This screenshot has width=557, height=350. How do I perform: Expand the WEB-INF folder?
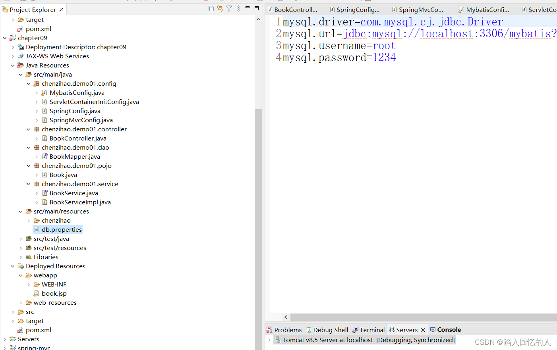(28, 284)
